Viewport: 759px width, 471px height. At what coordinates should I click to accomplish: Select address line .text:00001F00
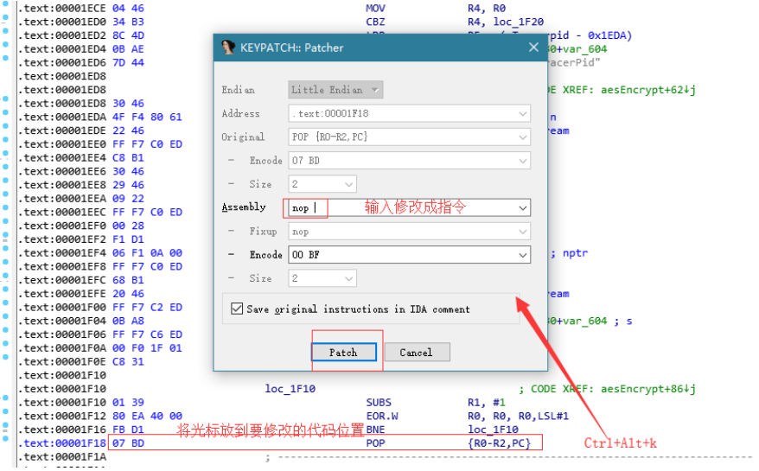(x=62, y=307)
